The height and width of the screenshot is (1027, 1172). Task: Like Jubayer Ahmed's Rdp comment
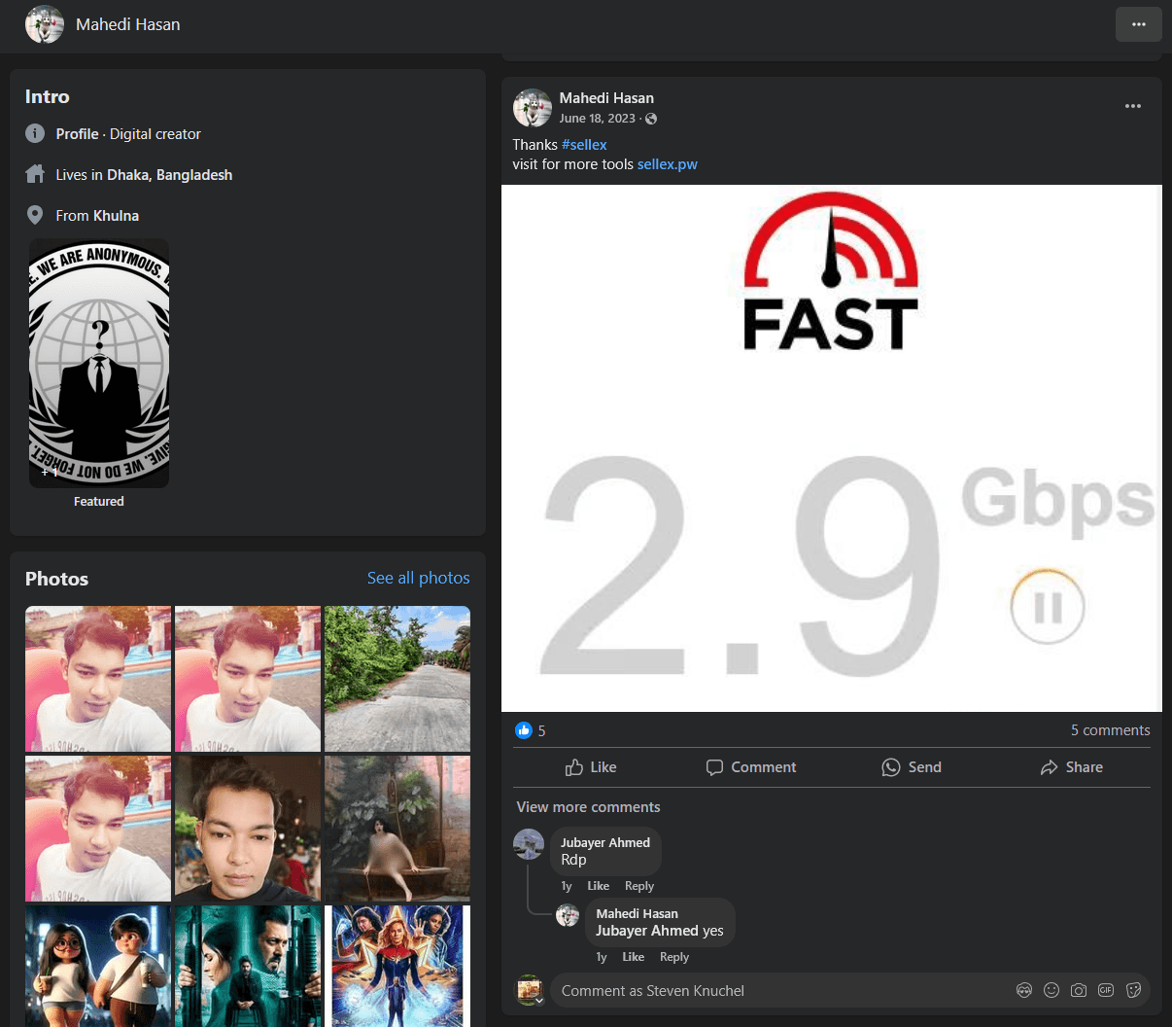point(598,886)
